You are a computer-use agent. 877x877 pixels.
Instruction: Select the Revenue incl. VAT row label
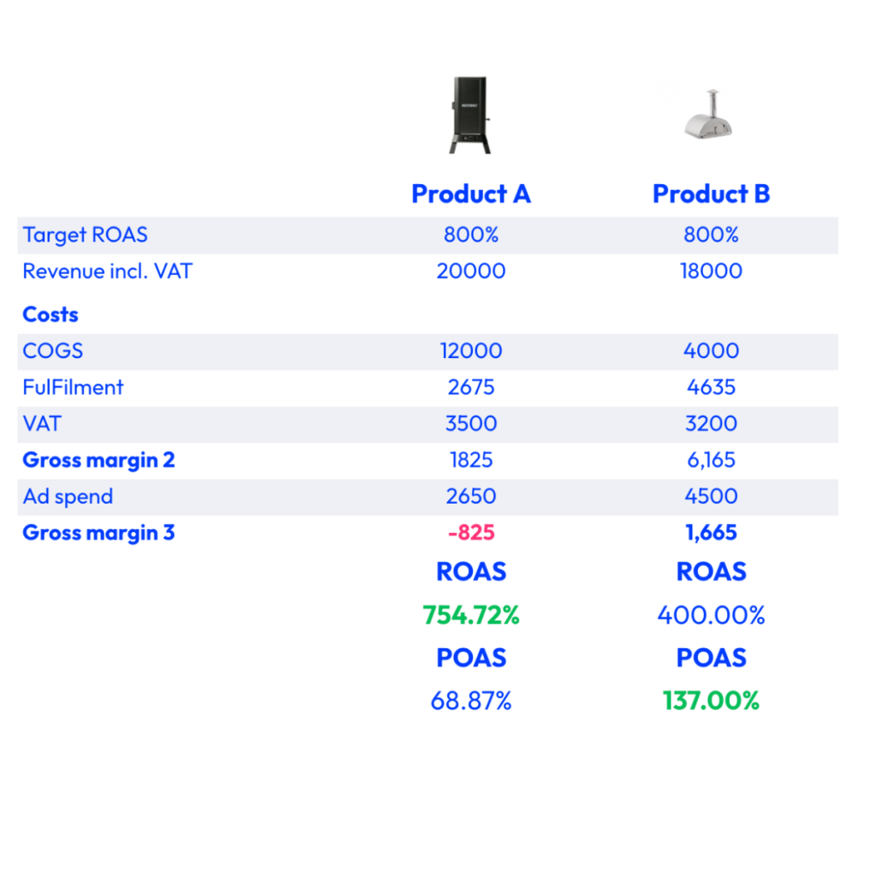pyautogui.click(x=107, y=271)
